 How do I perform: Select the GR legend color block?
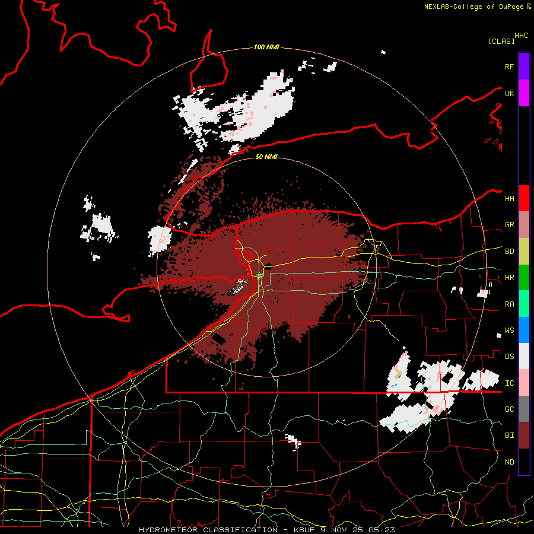524,225
